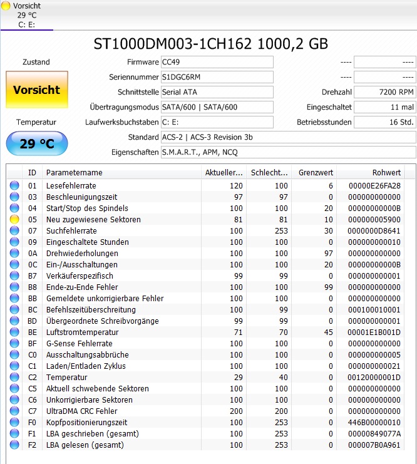This screenshot has height=464, width=417.
Task: Click the Laufwerksbuchstaben field C: E:
Action: (217, 122)
